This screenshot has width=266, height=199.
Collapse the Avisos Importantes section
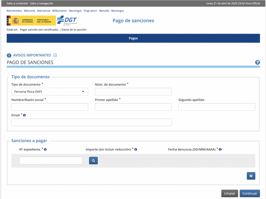pyautogui.click(x=55, y=55)
